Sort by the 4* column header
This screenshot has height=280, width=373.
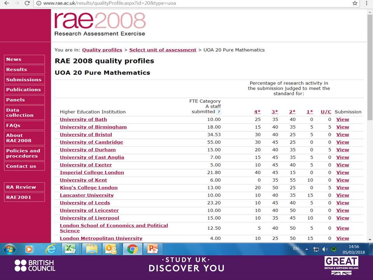click(x=257, y=112)
